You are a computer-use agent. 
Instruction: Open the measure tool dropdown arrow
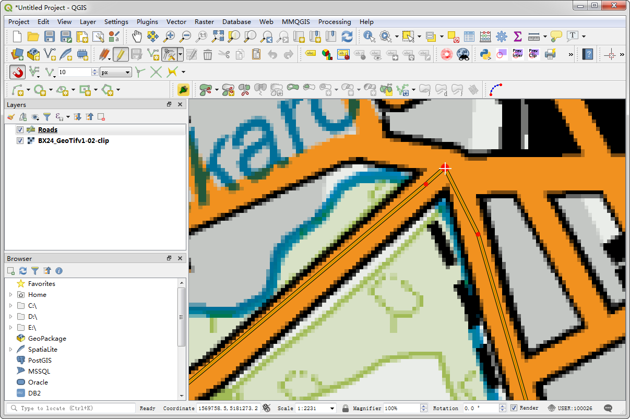click(x=545, y=37)
